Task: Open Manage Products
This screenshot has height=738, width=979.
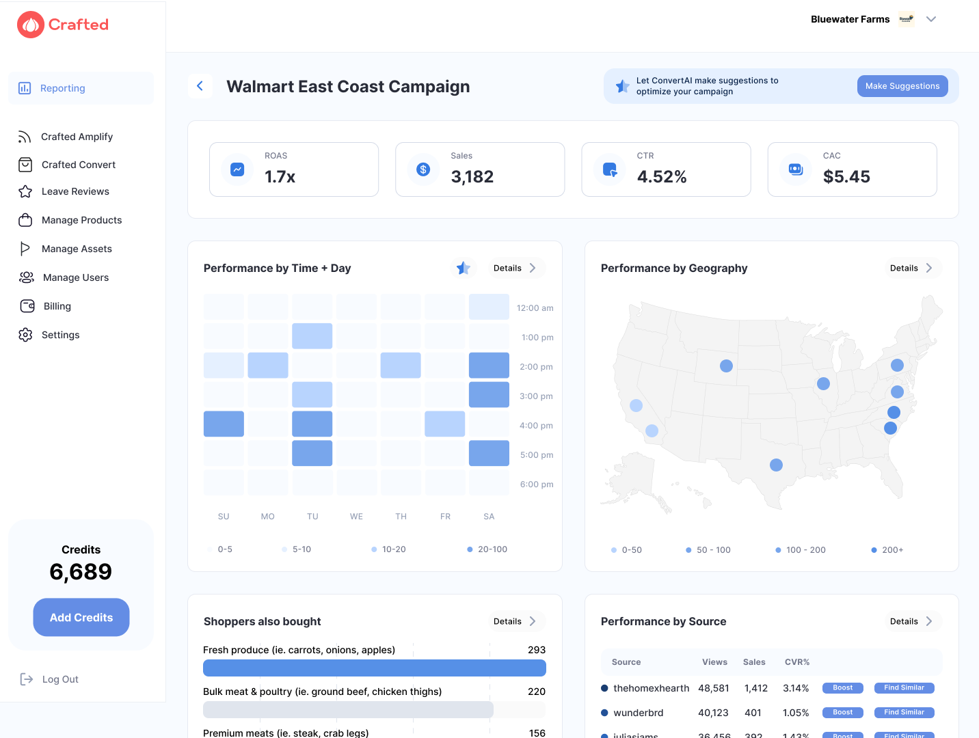Action: (81, 220)
